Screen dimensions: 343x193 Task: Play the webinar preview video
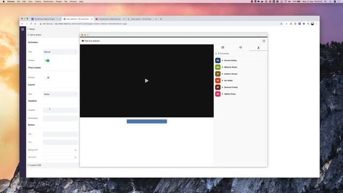pos(146,81)
